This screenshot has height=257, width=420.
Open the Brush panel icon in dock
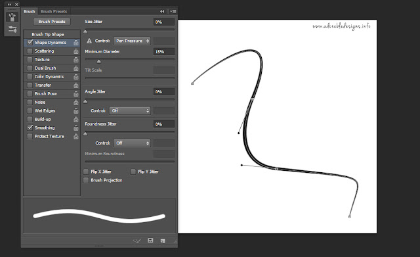click(12, 17)
